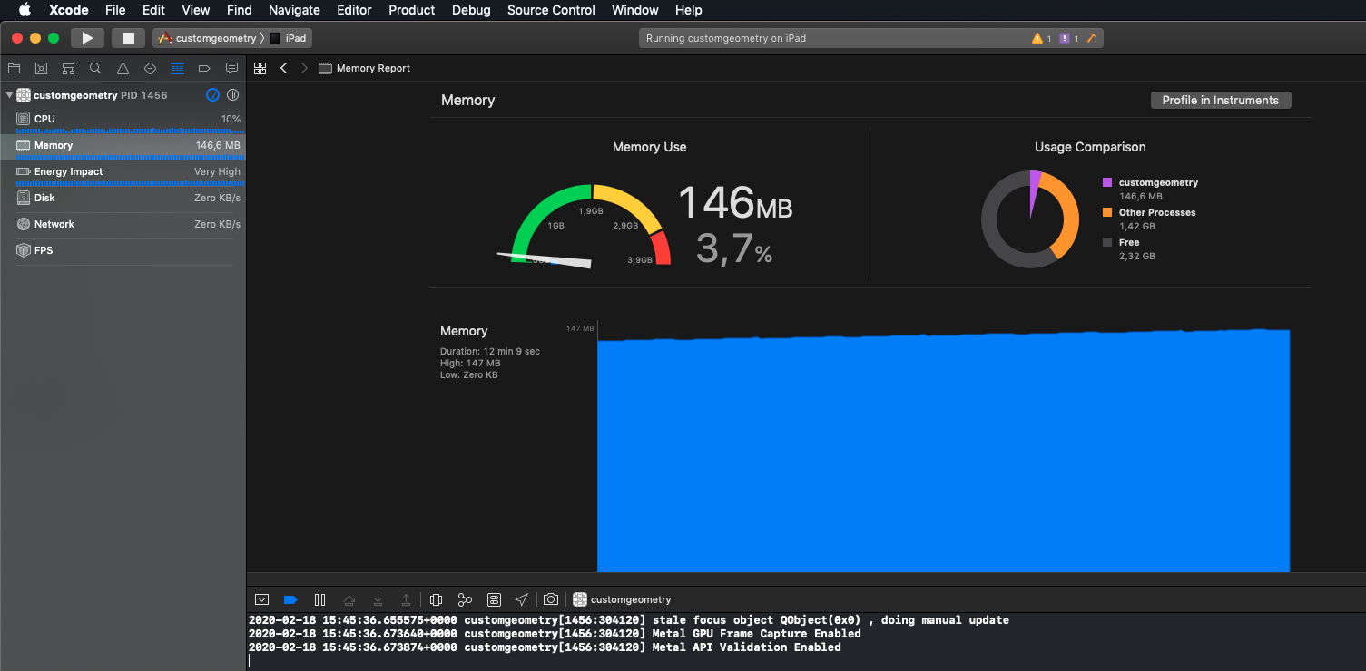The height and width of the screenshot is (671, 1366).
Task: Open the Xcode menu
Action: pos(68,10)
